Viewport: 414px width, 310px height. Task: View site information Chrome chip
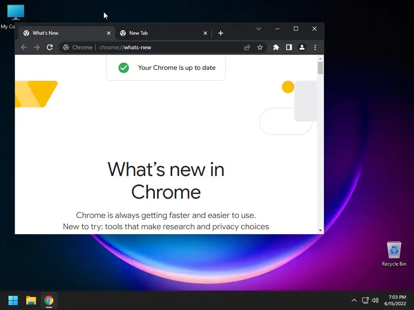[78, 48]
